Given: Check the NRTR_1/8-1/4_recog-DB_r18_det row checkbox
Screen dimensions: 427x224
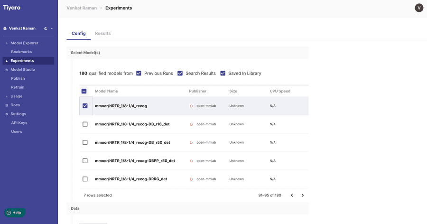Looking at the screenshot, I should click(x=85, y=124).
